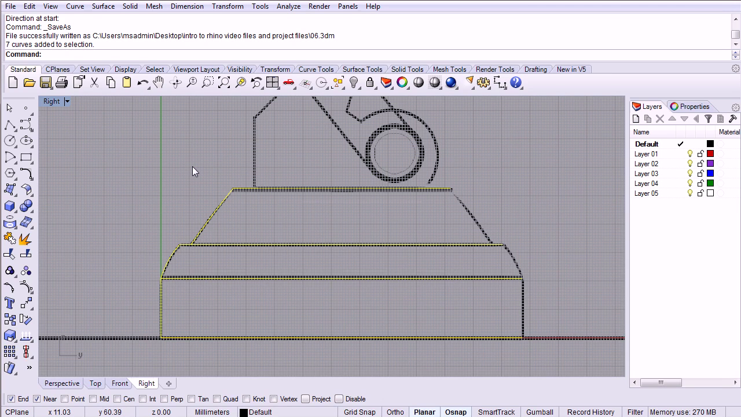Select the Pan hand tool
The width and height of the screenshot is (741, 417).
(159, 83)
